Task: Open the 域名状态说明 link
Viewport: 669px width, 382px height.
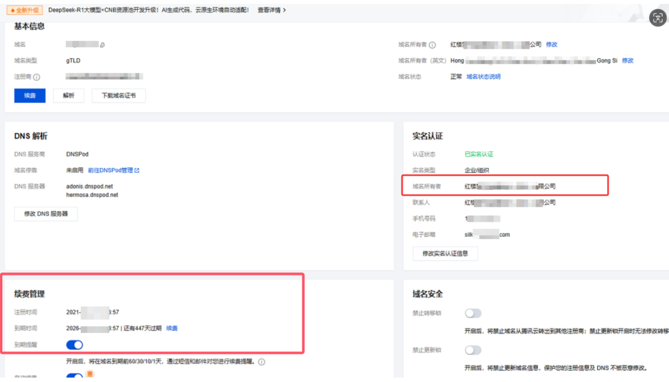Action: 483,77
